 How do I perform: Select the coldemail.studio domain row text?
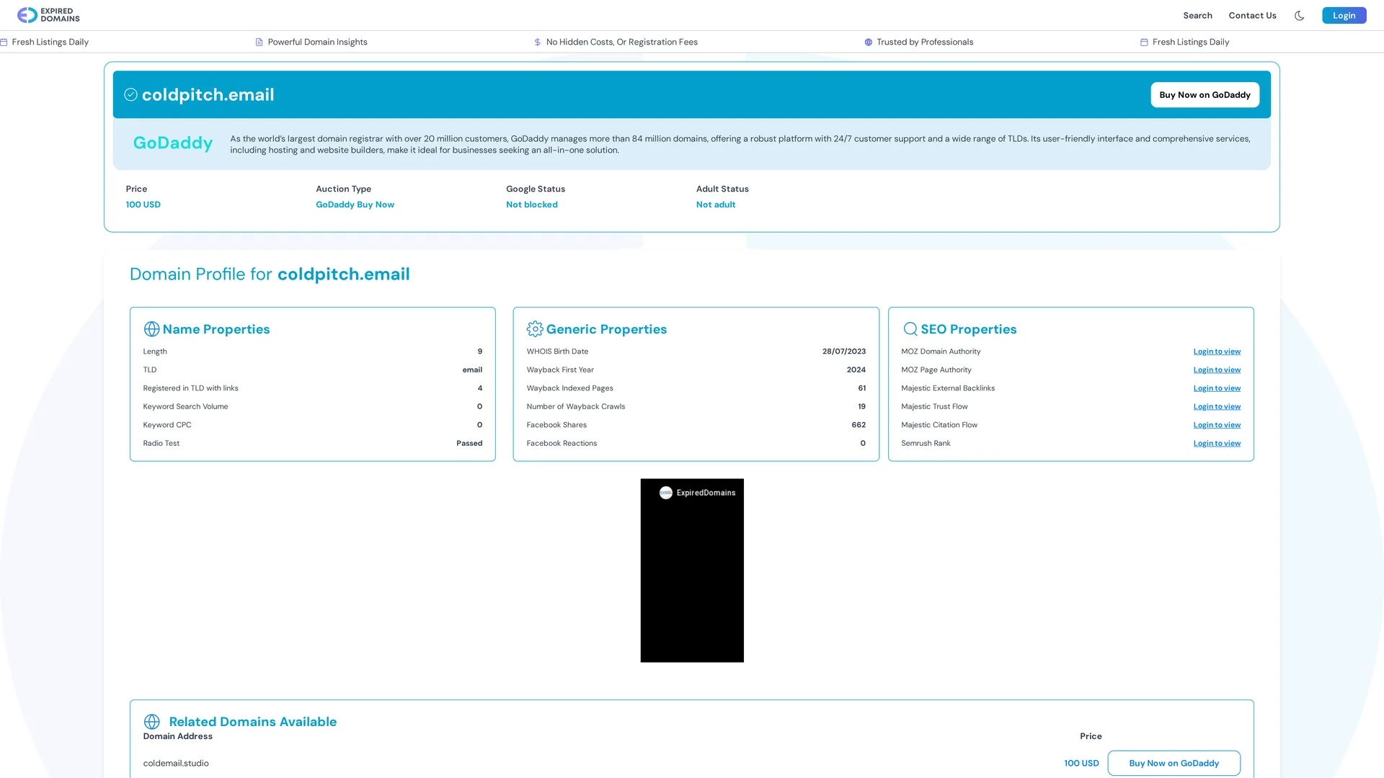tap(176, 763)
